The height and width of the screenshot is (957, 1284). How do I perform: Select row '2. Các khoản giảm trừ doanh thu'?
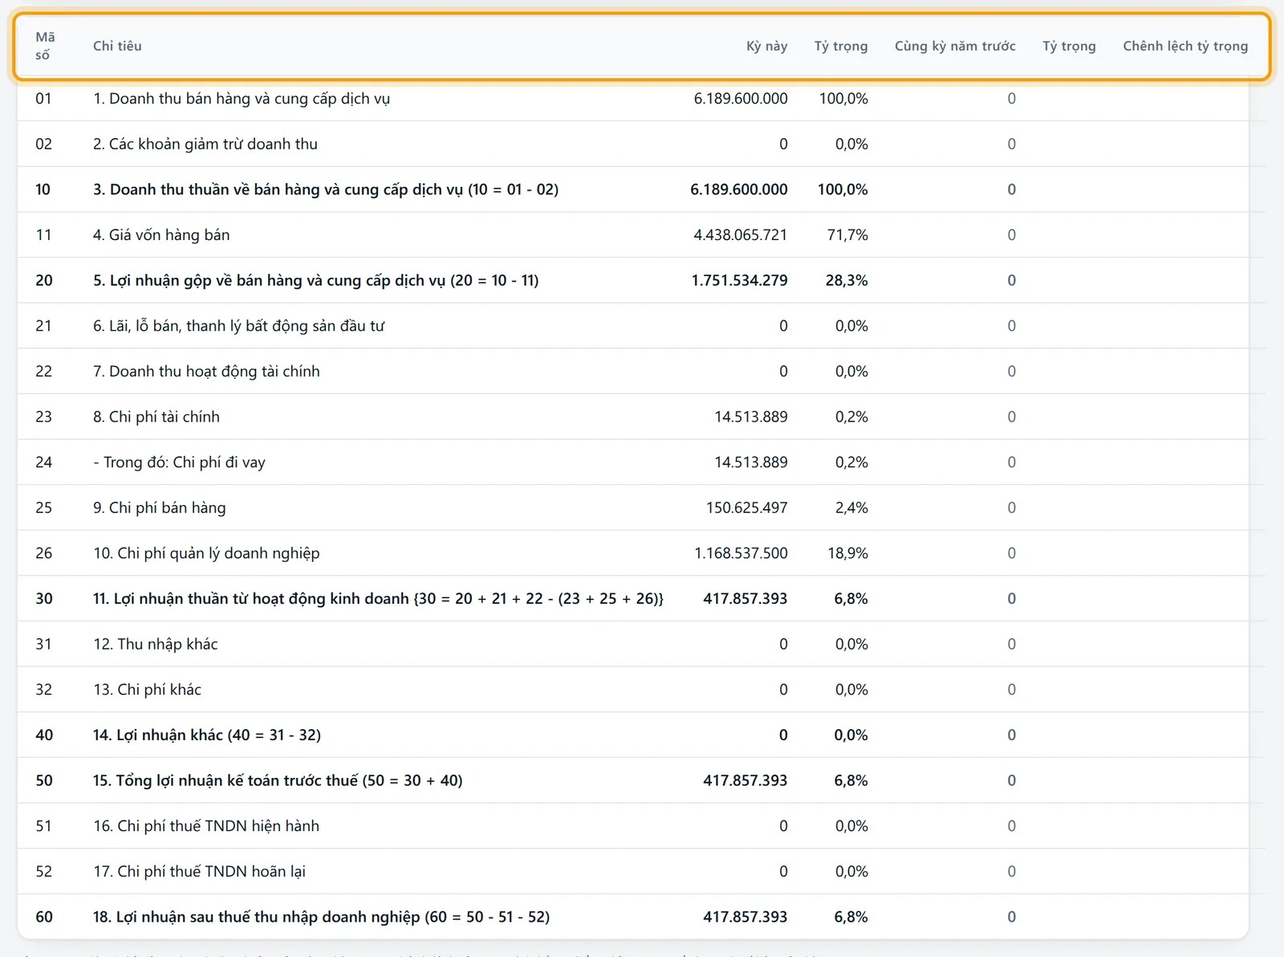pyautogui.click(x=633, y=144)
